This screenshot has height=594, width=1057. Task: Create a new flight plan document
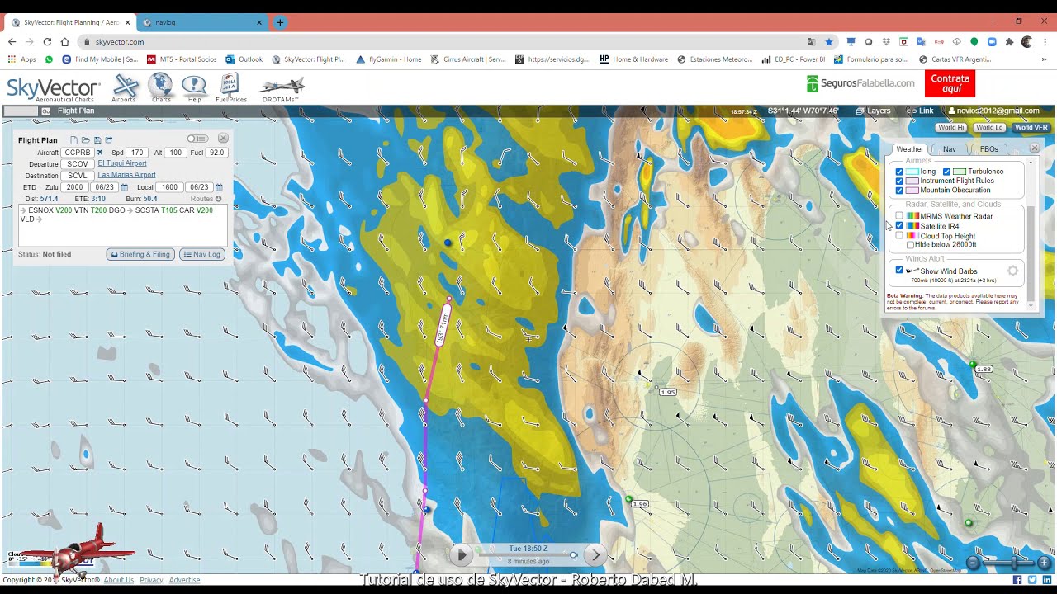[73, 140]
